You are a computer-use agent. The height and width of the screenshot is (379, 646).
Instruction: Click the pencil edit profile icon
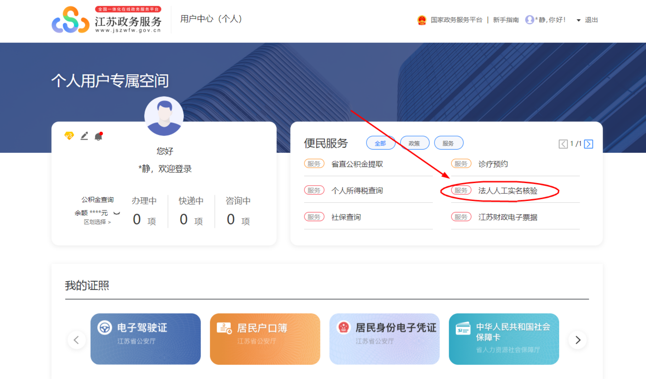[x=84, y=136]
